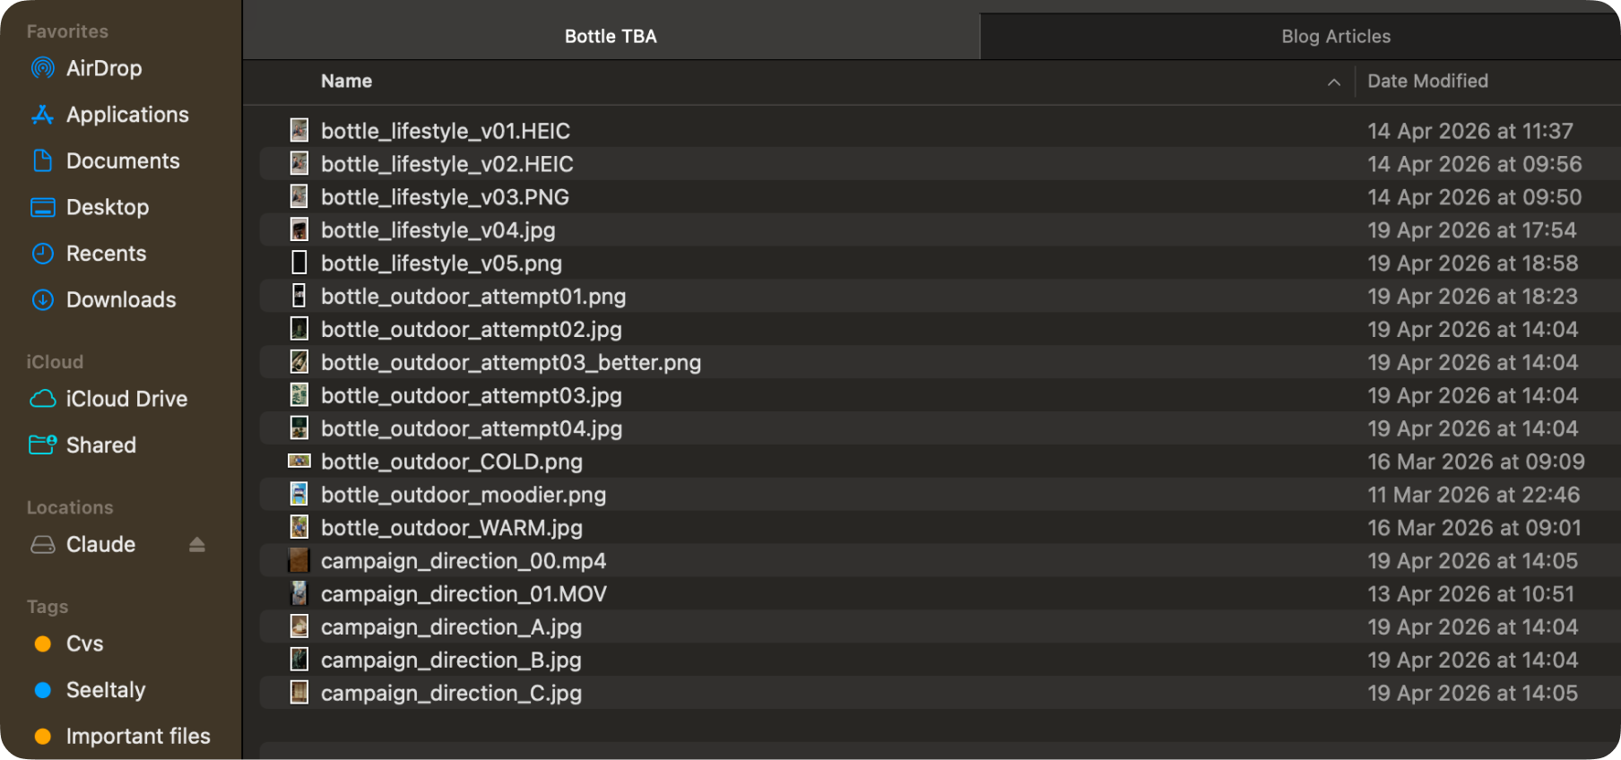The height and width of the screenshot is (760, 1621).
Task: Eject the Claude volume
Action: click(197, 545)
